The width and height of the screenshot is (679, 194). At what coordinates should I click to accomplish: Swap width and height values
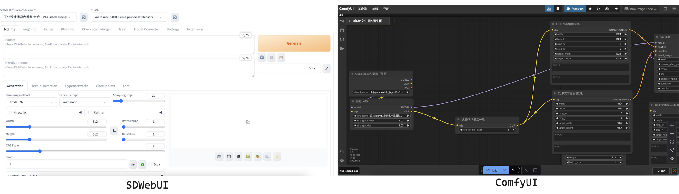tap(114, 130)
